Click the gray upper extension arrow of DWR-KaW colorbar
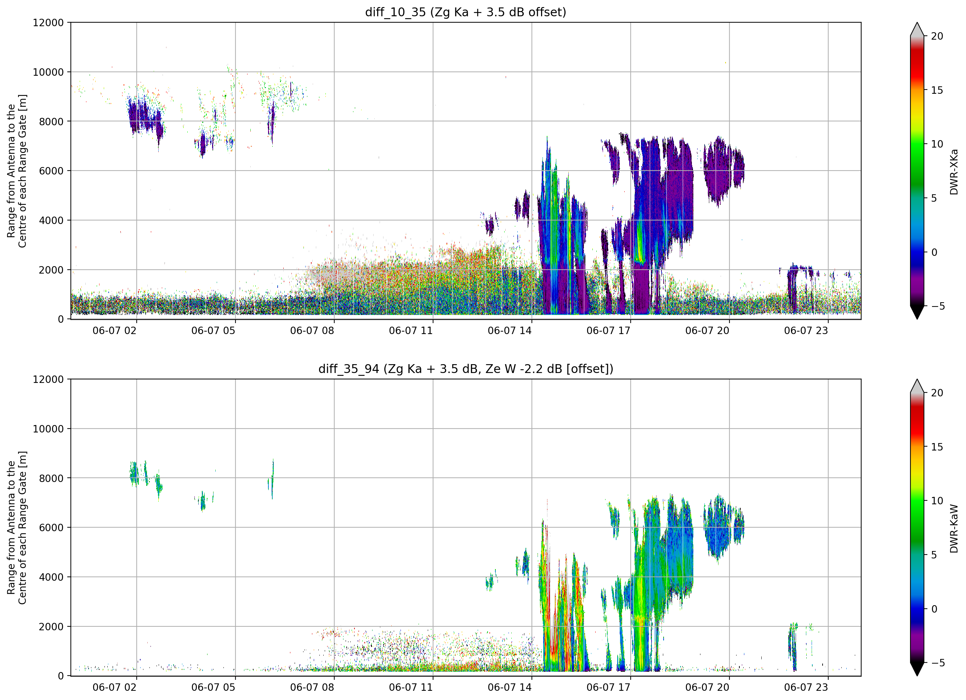Image resolution: width=966 pixels, height=700 pixels. point(917,386)
